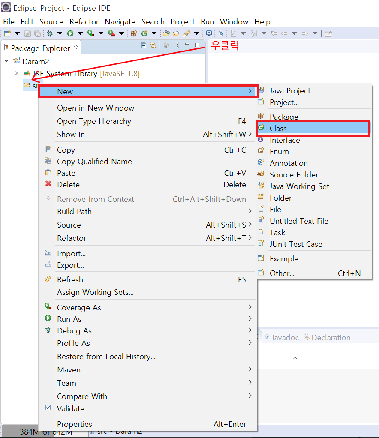
Task: Click the New wizard toolbar icon
Action: click(8, 33)
